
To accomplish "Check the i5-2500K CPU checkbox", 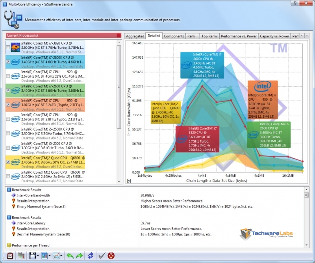I will tap(8, 133).
